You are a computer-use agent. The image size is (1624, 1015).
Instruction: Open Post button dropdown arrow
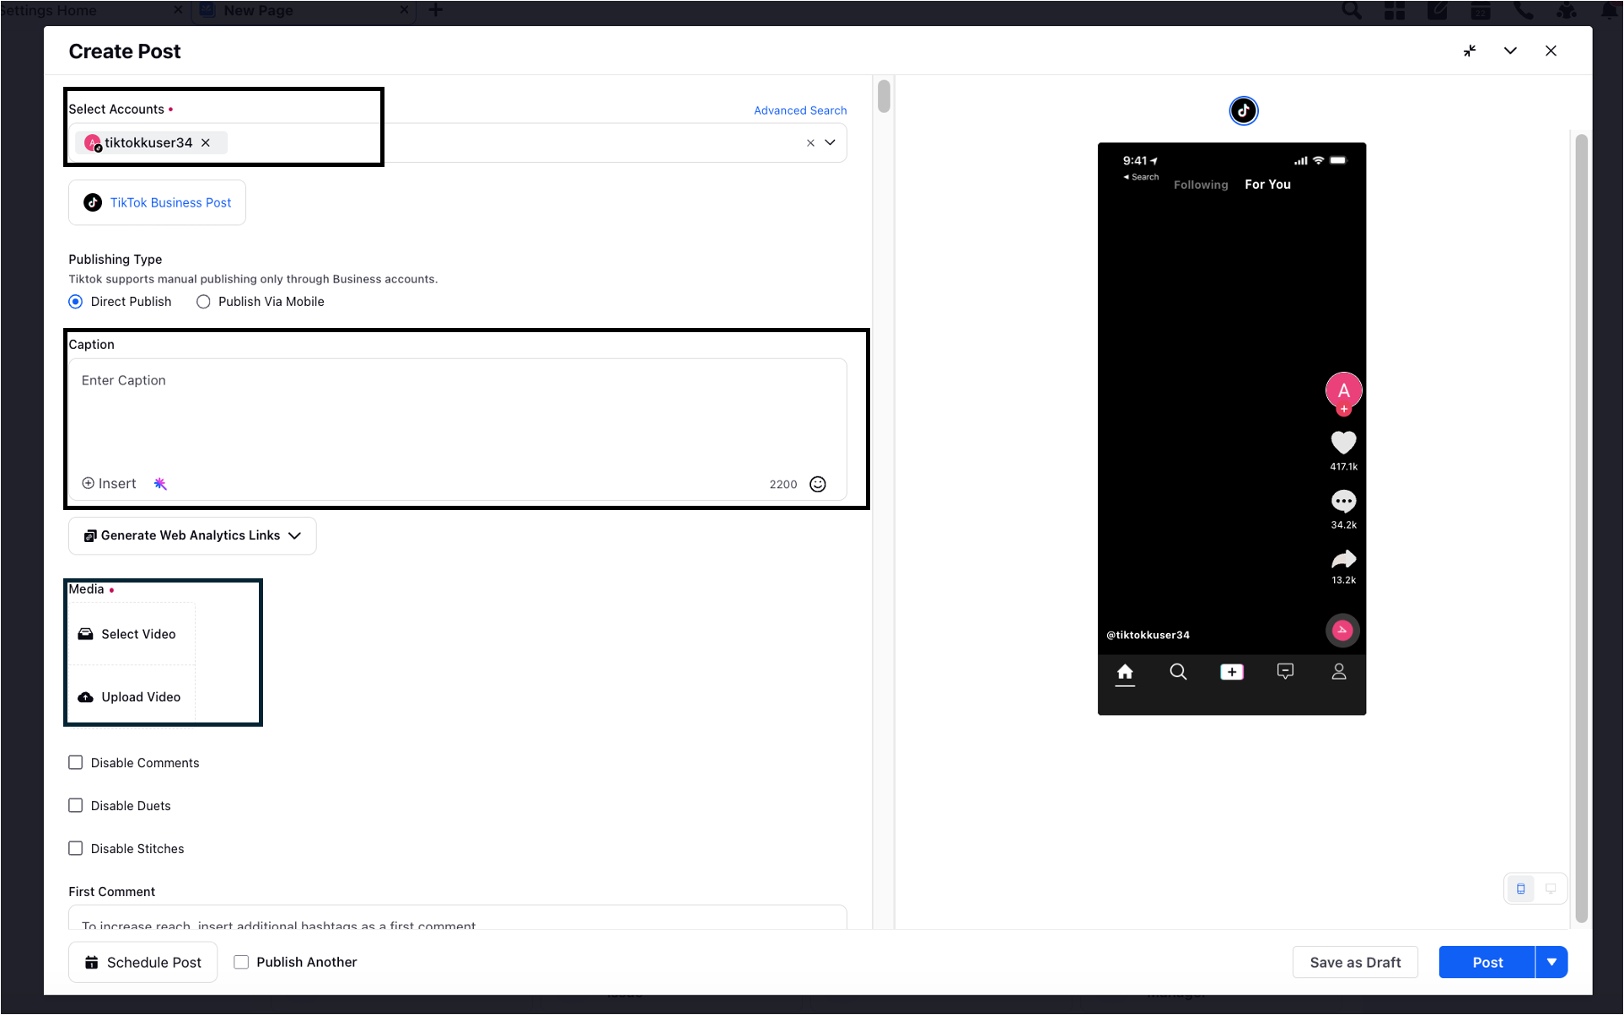(1551, 963)
